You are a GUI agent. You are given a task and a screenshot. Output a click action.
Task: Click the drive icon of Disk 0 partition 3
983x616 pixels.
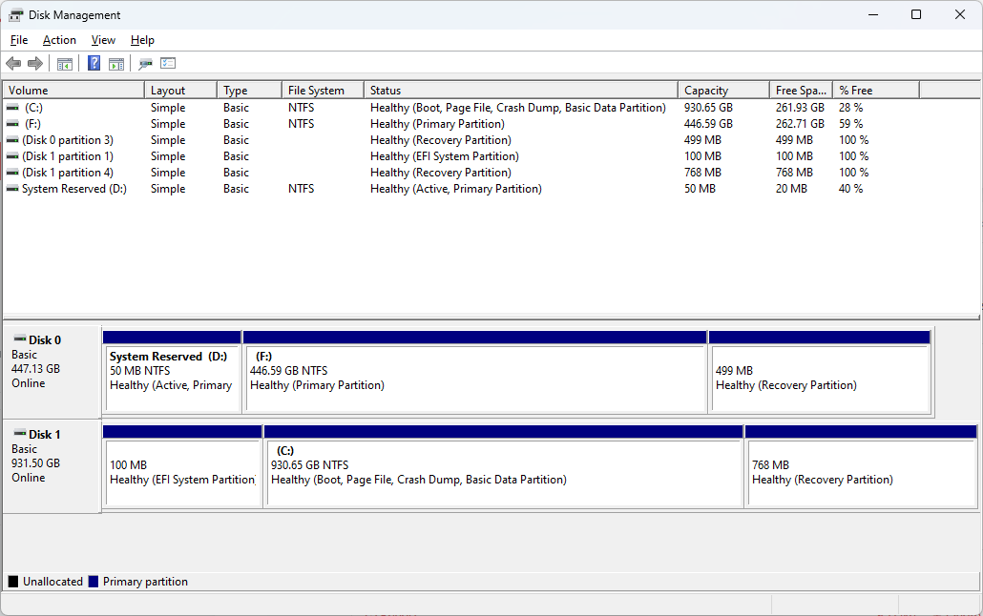(x=12, y=140)
